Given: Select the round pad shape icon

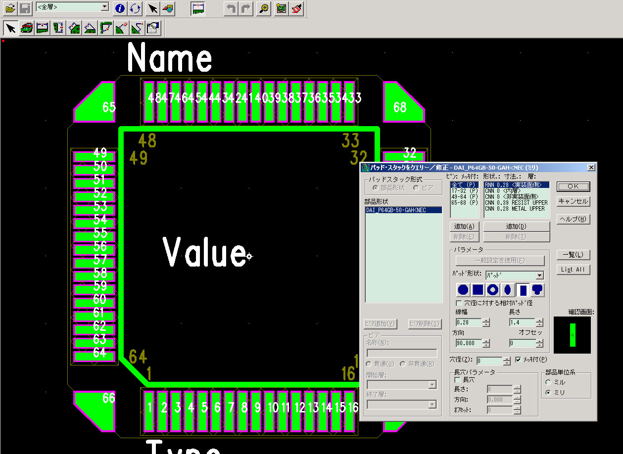Looking at the screenshot, I should pos(463,290).
